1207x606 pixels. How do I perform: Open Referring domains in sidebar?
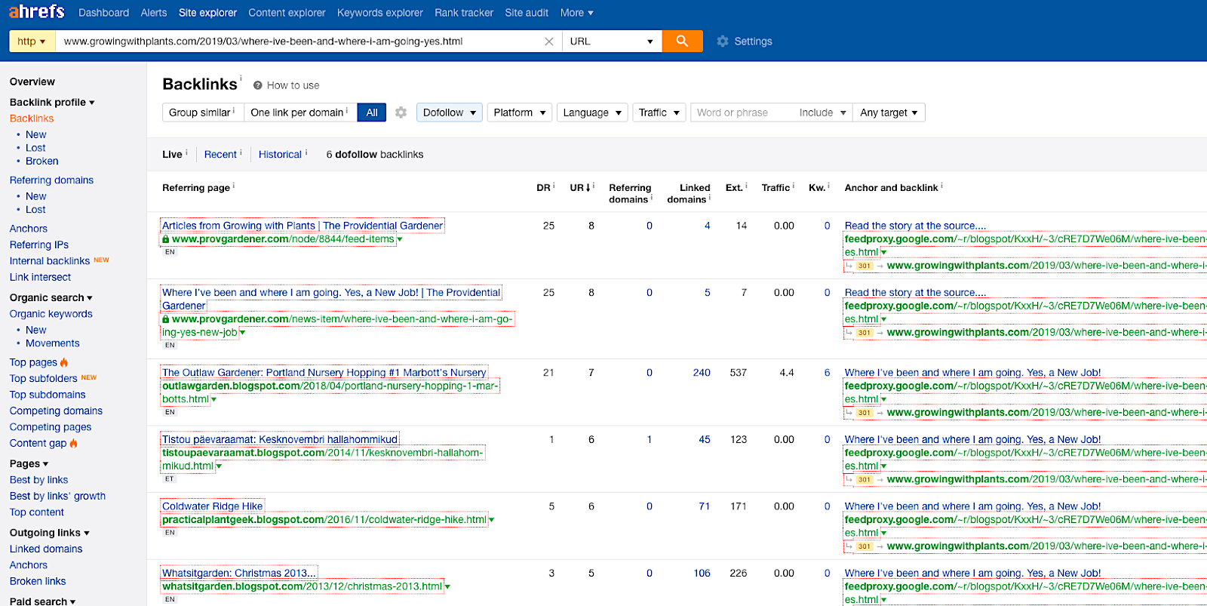coord(51,180)
